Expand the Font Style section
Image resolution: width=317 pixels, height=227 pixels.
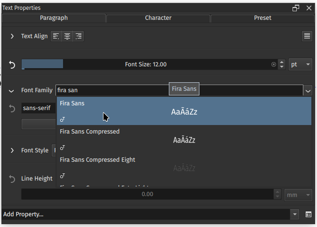click(12, 150)
